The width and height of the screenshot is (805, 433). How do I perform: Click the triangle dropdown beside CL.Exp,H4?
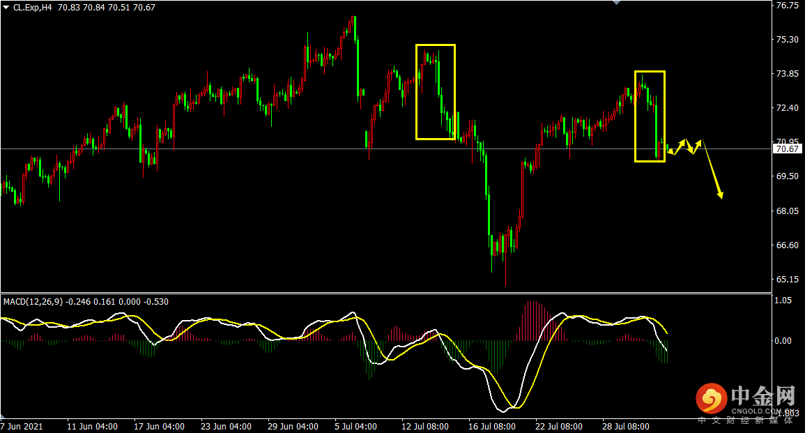(x=6, y=7)
